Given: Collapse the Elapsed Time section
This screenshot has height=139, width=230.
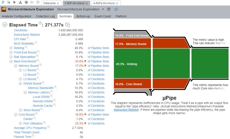Looking at the screenshot, I should [5, 25].
